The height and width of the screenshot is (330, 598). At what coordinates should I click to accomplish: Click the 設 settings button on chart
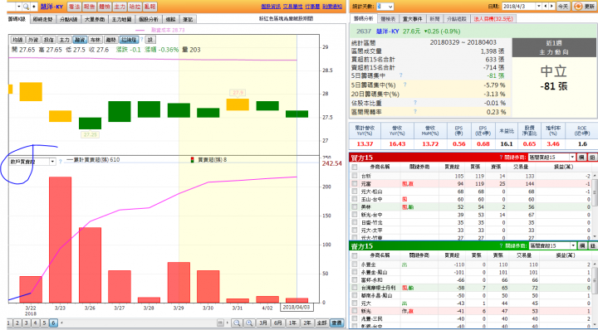tap(150, 40)
